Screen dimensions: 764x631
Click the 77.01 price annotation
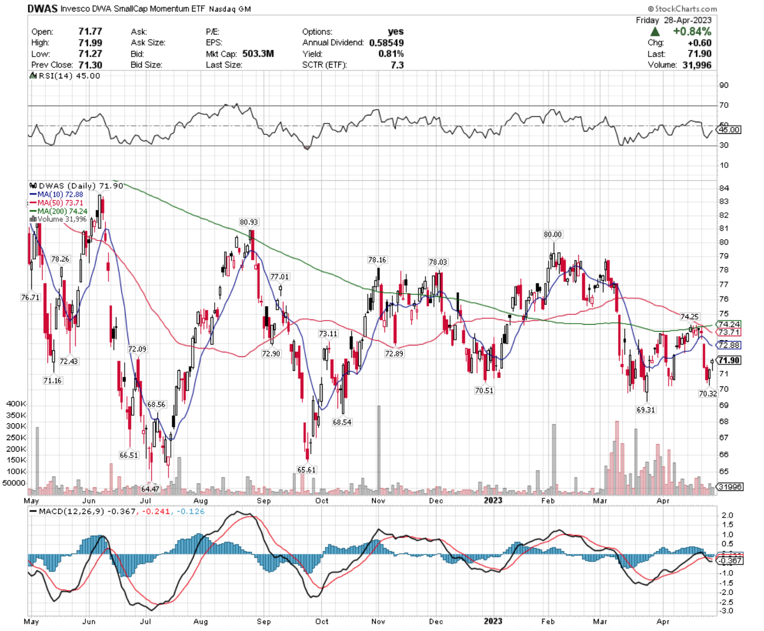tap(279, 277)
